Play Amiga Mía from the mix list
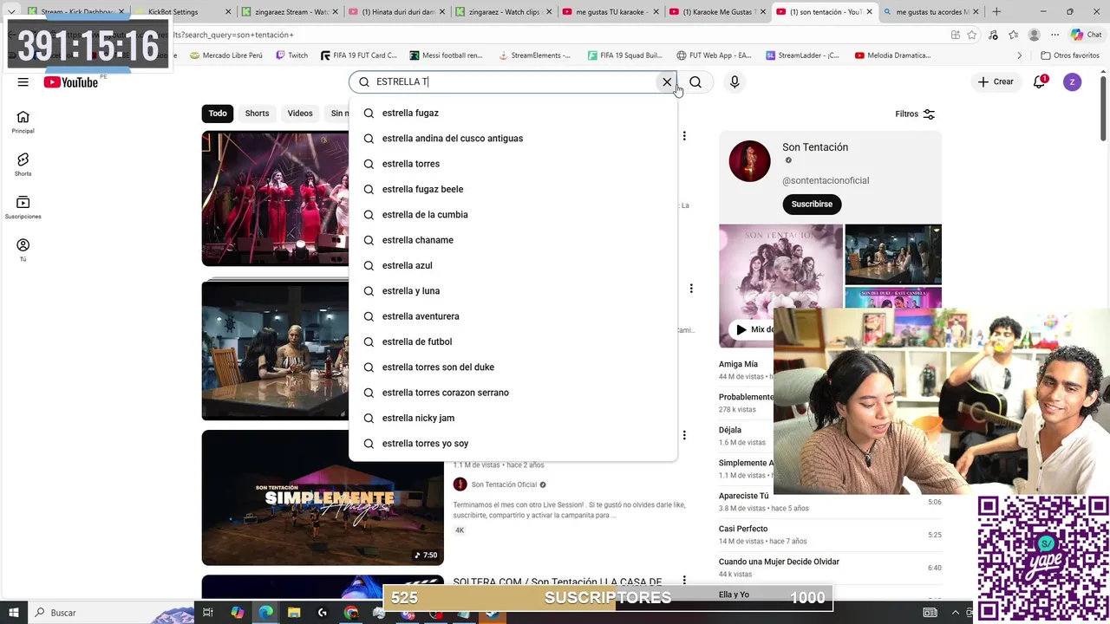The height and width of the screenshot is (624, 1110). (x=738, y=365)
